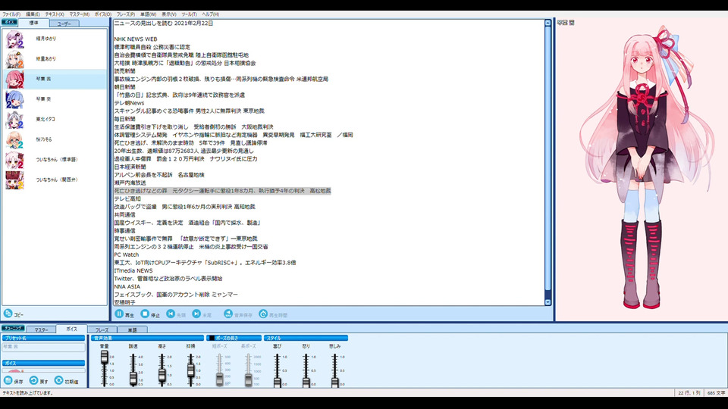728x409 pixels.
Task: Switch to the 標準 voice list tab
Action: tap(34, 23)
